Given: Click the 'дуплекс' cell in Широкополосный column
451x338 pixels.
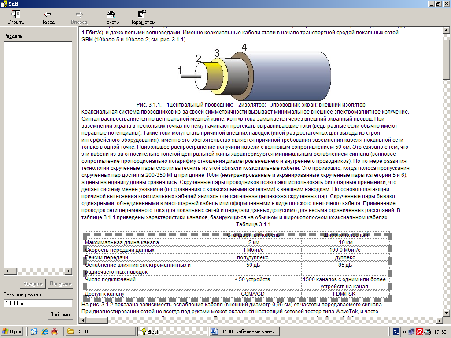Looking at the screenshot, I should (x=345, y=257).
